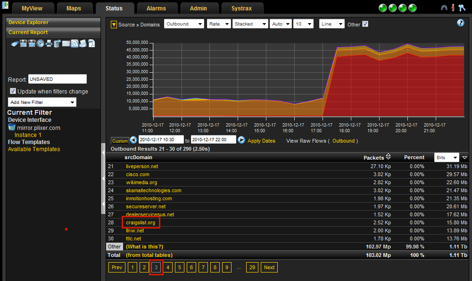Image resolution: width=472 pixels, height=281 pixels.
Task: Open help with the blue question mark
Action: 461,23
